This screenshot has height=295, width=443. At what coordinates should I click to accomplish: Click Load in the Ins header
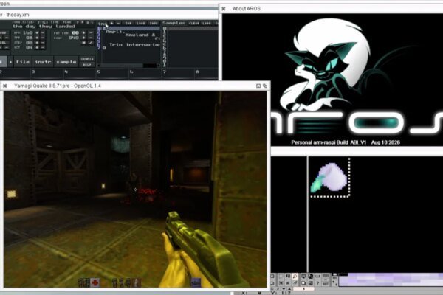pos(141,23)
